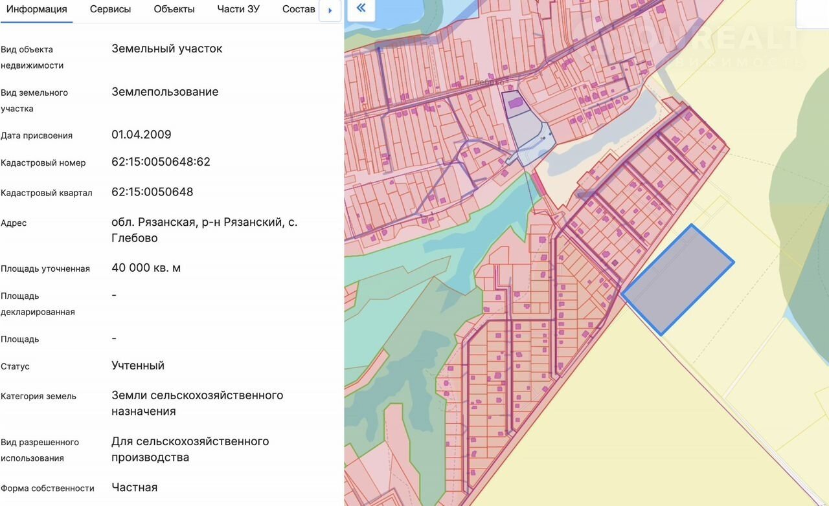Collapse the info panel with double-chevron icon
Viewport: 829px width, 506px height.
click(361, 8)
